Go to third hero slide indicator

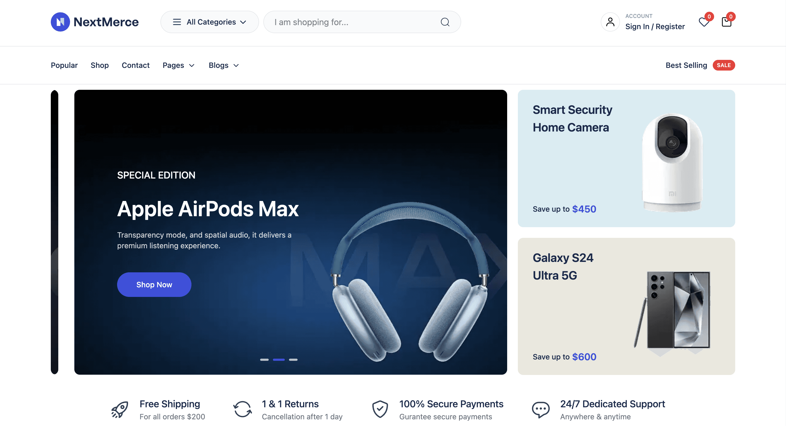coord(293,360)
